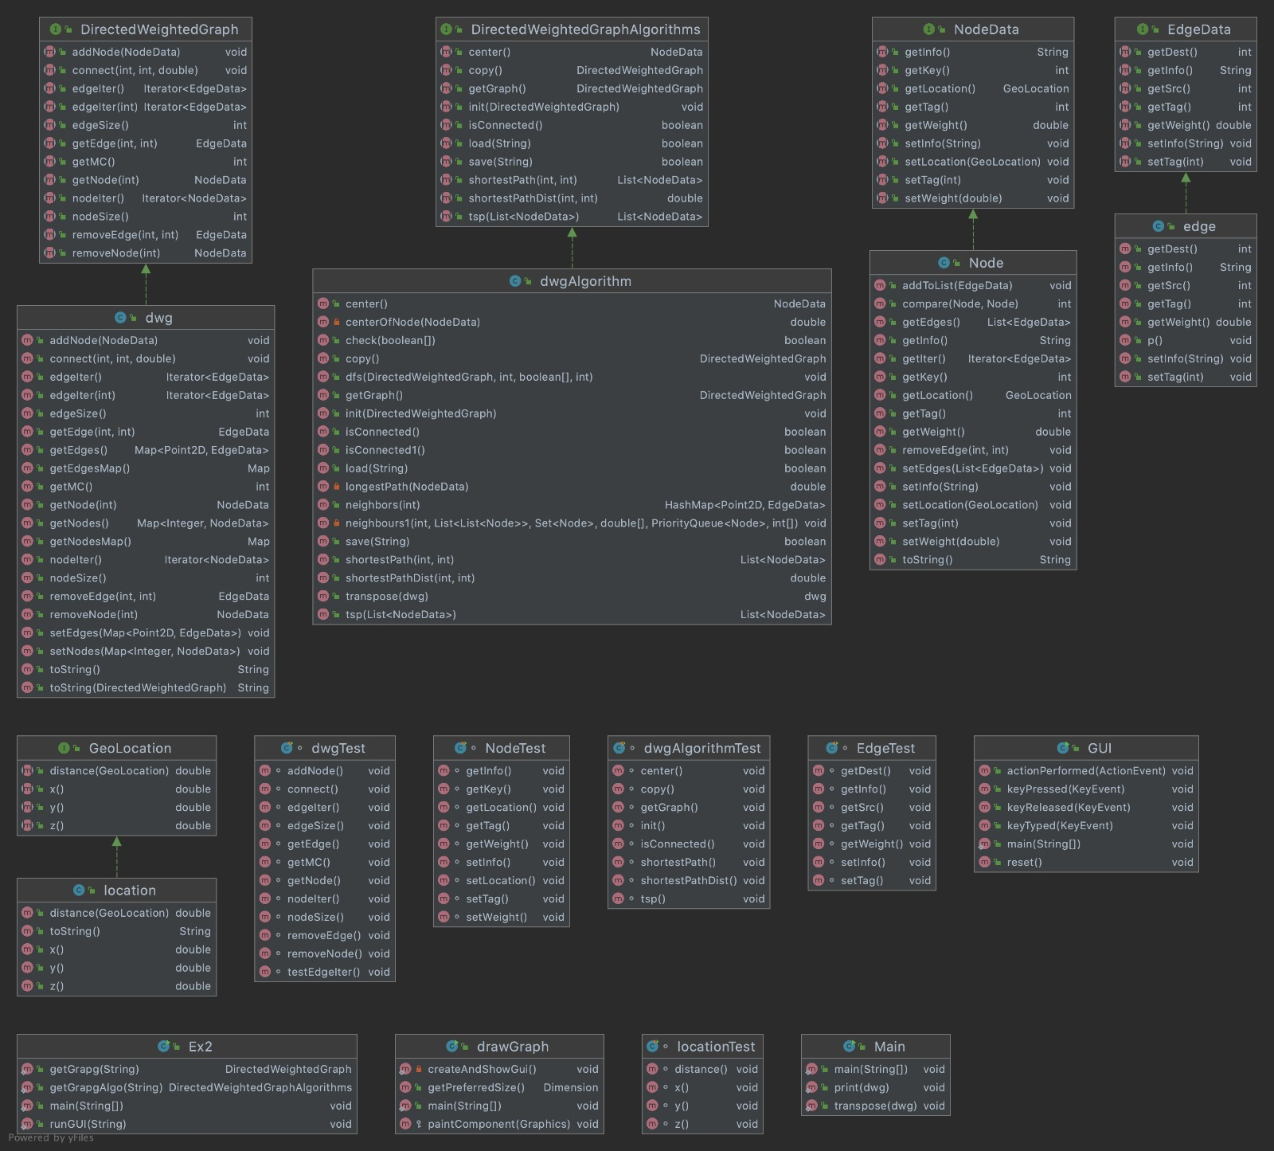The width and height of the screenshot is (1274, 1151).
Task: Click the class icon on GUI header
Action: pos(1062,748)
